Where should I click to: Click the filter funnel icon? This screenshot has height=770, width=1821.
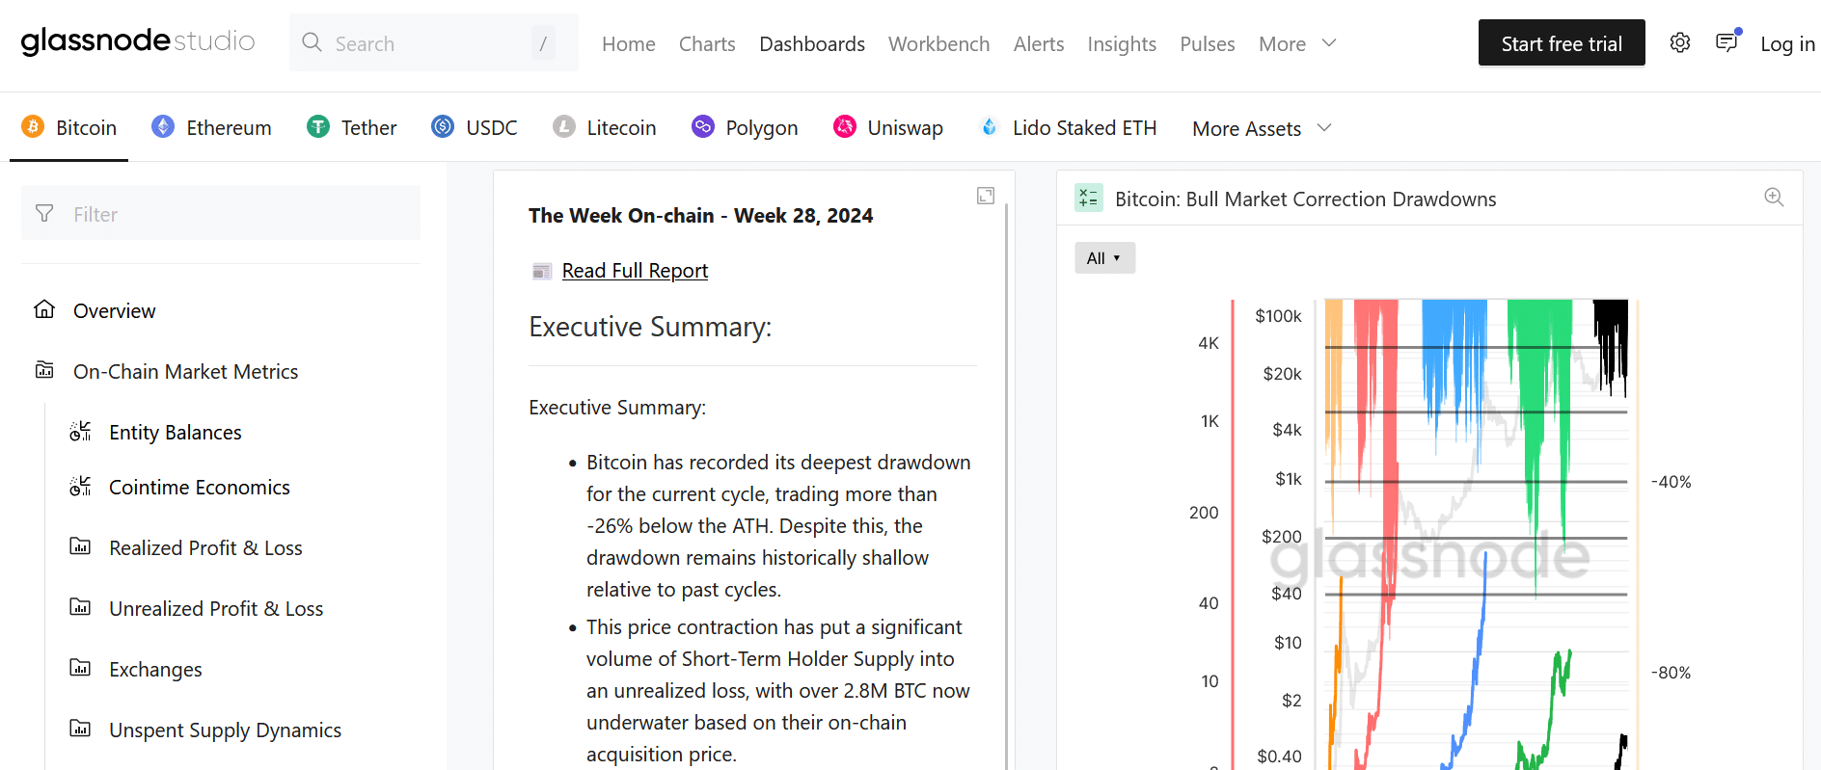pos(44,213)
